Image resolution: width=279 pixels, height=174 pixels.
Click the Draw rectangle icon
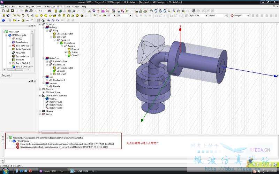pos(37,16)
